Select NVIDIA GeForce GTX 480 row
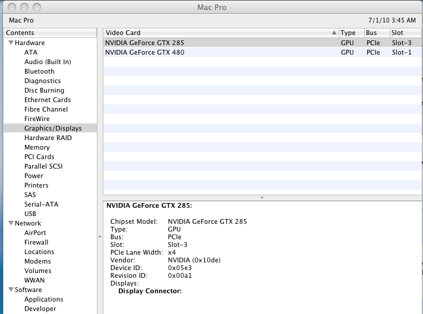This screenshot has width=423, height=314. pos(262,52)
